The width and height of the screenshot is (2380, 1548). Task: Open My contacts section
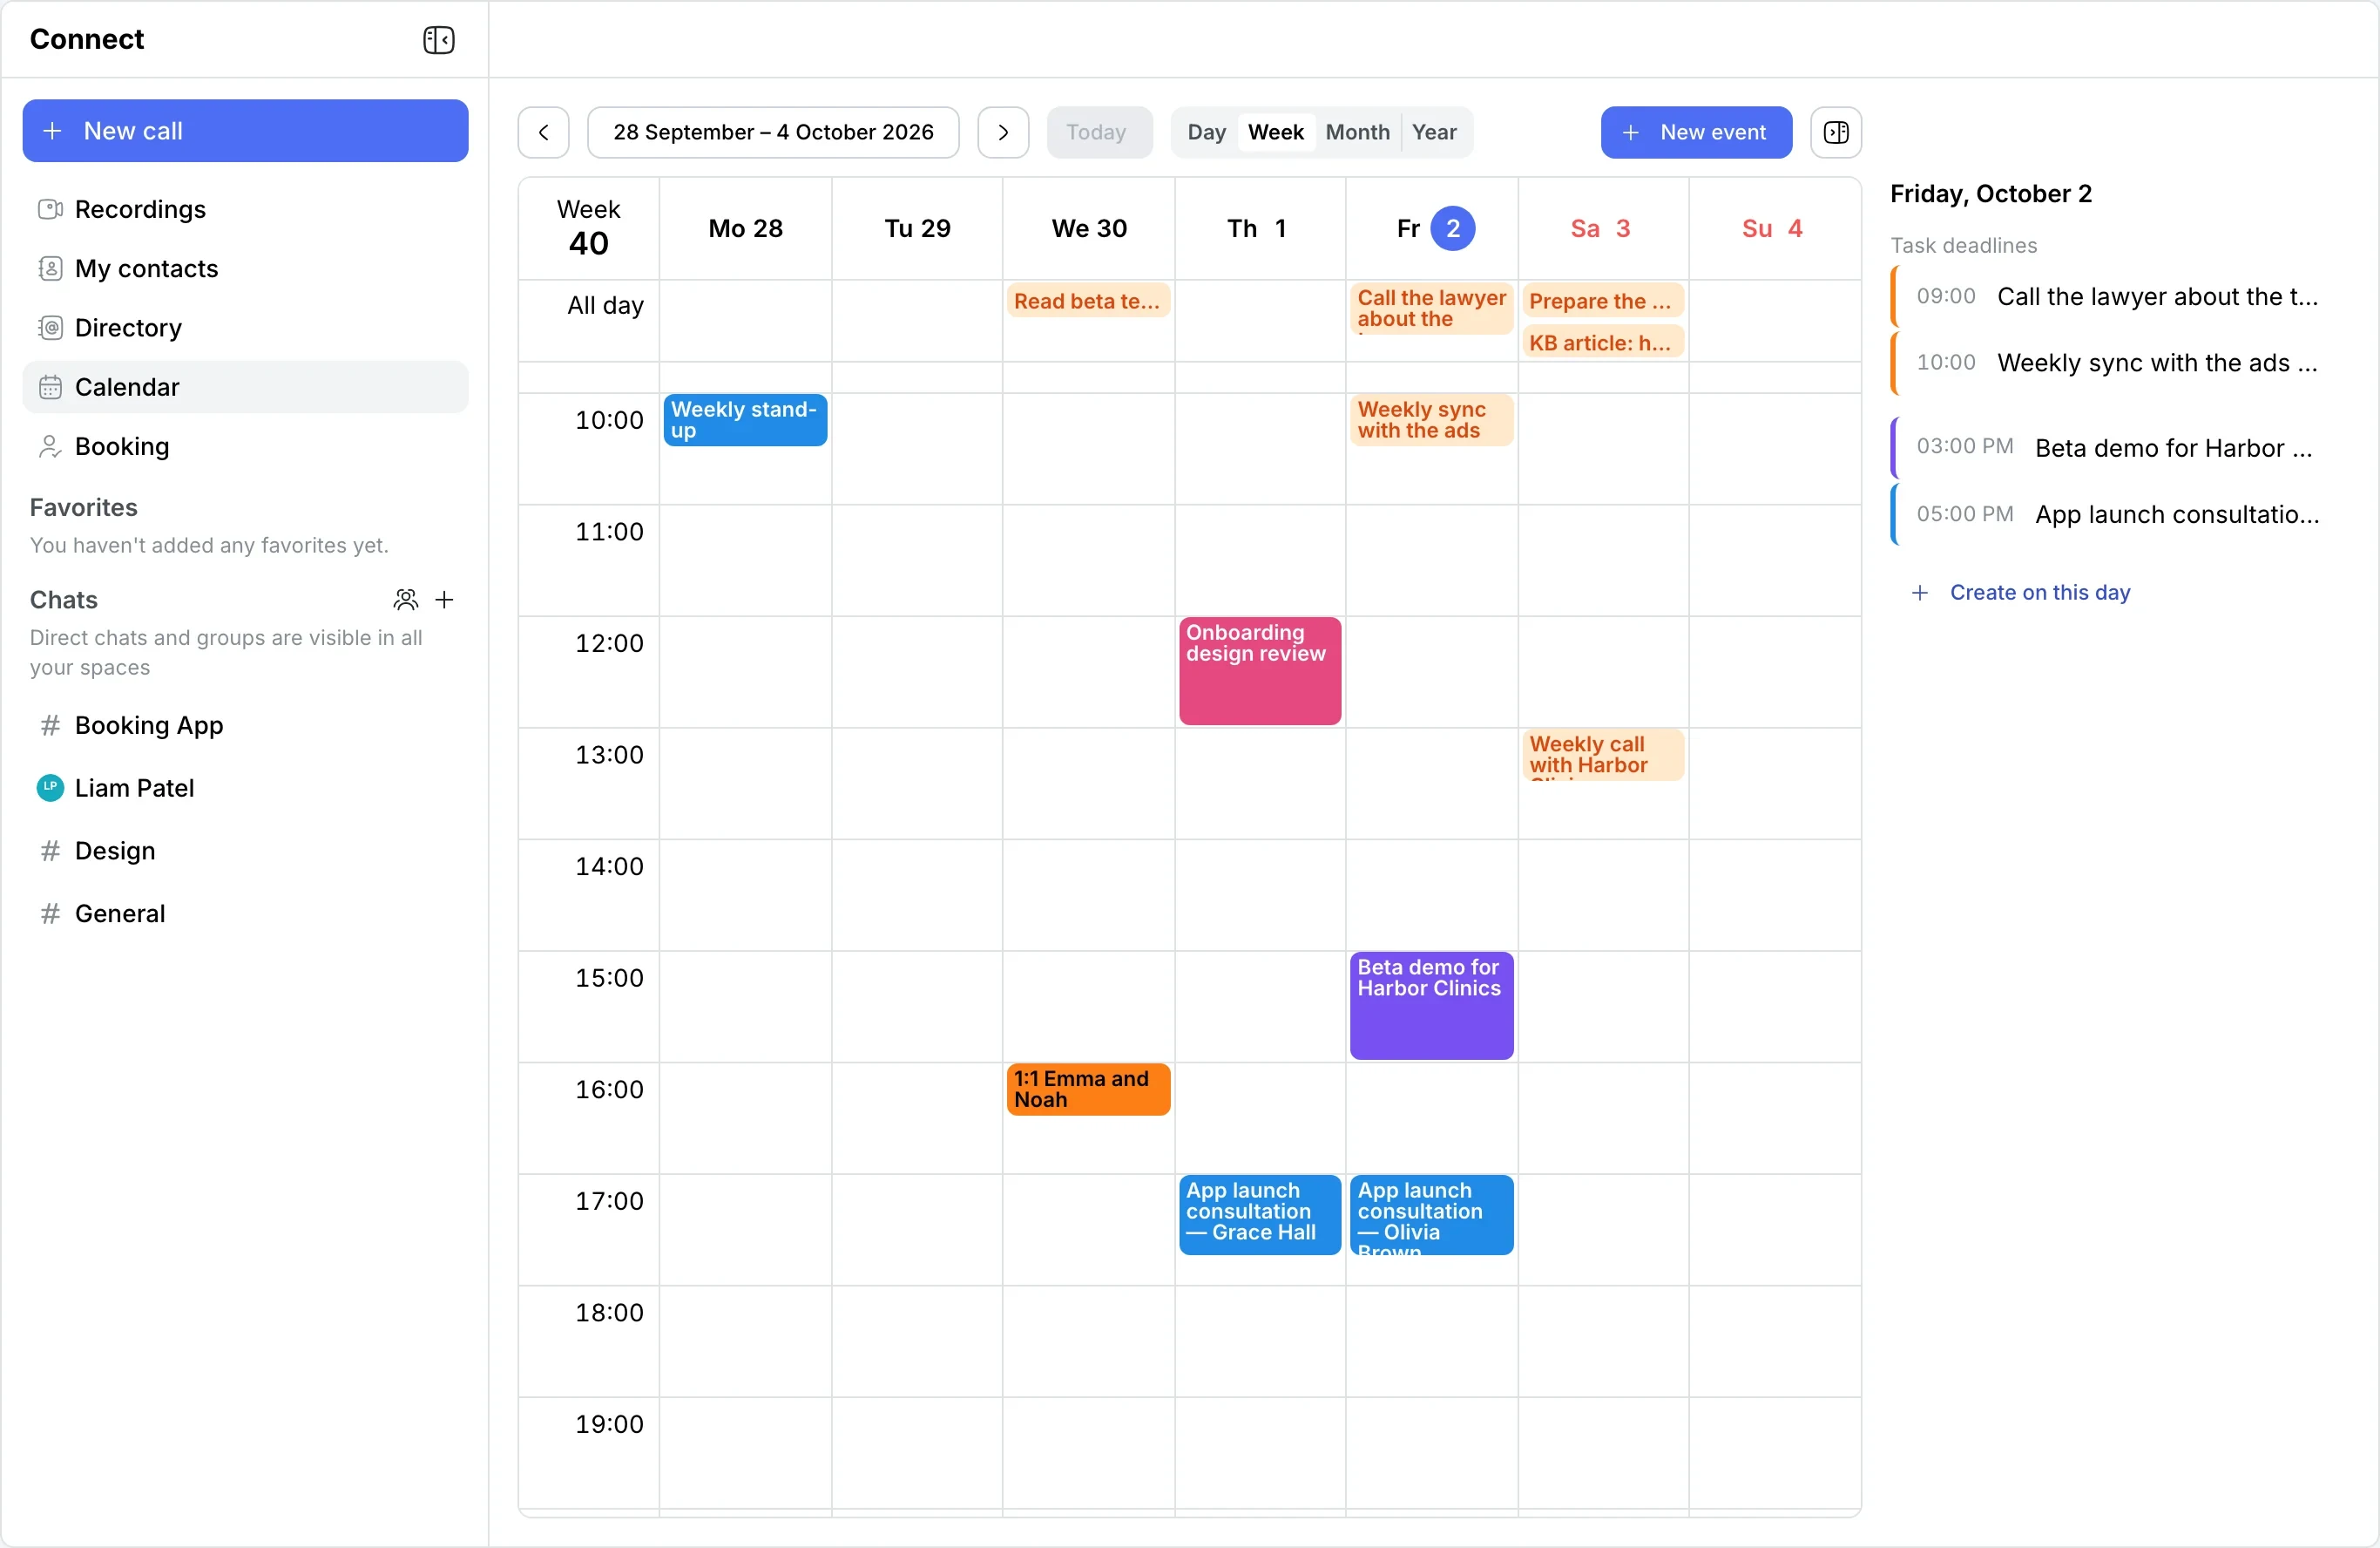point(245,268)
